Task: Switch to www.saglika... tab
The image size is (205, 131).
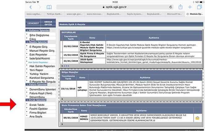Action: pyautogui.click(x=34, y=14)
